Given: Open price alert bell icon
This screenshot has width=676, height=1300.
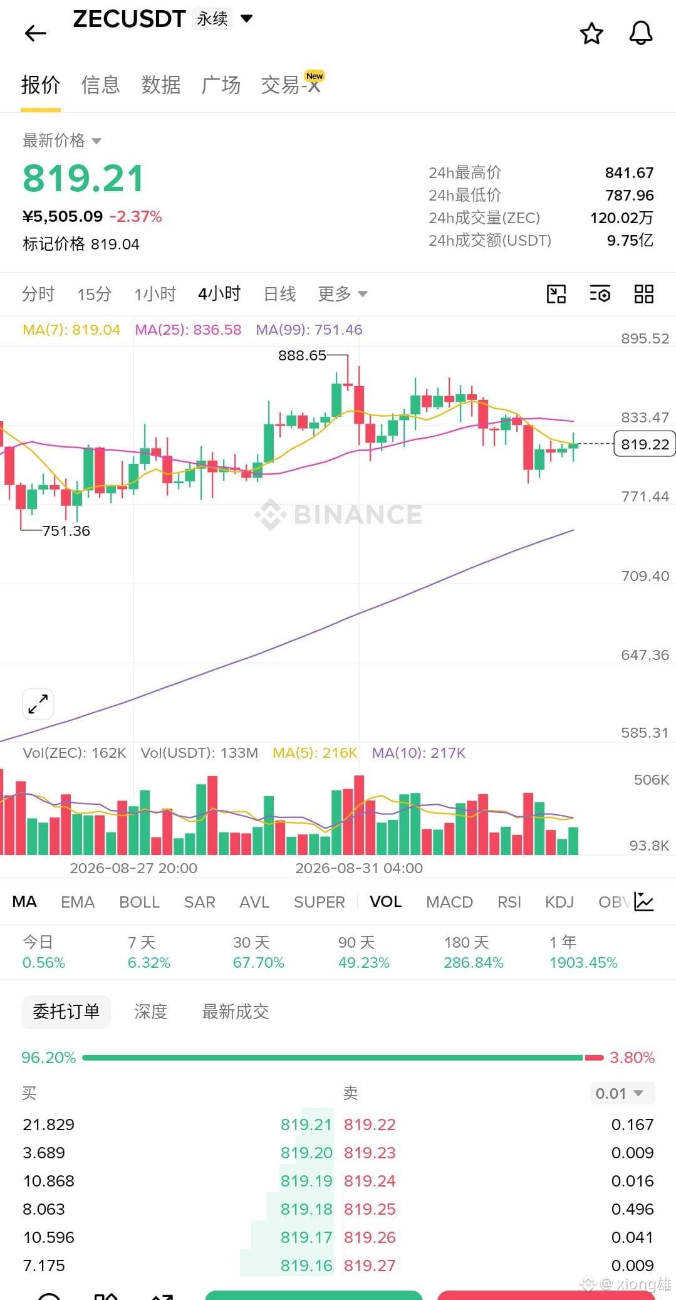Looking at the screenshot, I should coord(641,33).
